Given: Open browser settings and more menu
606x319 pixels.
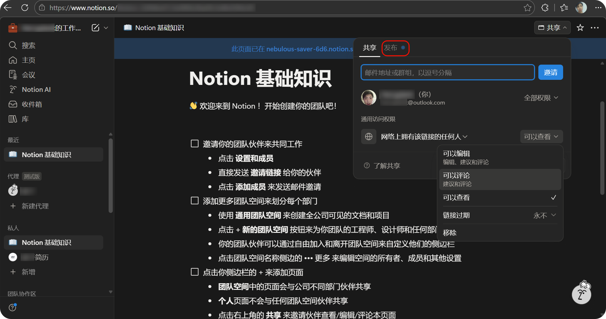Looking at the screenshot, I should click(598, 8).
